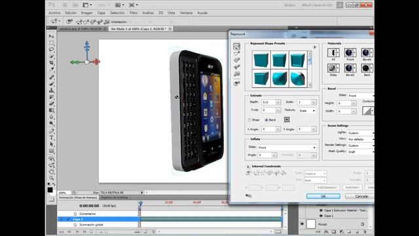The height and width of the screenshot is (236, 419).
Task: Open the Imagen menu
Action: pyautogui.click(x=86, y=13)
